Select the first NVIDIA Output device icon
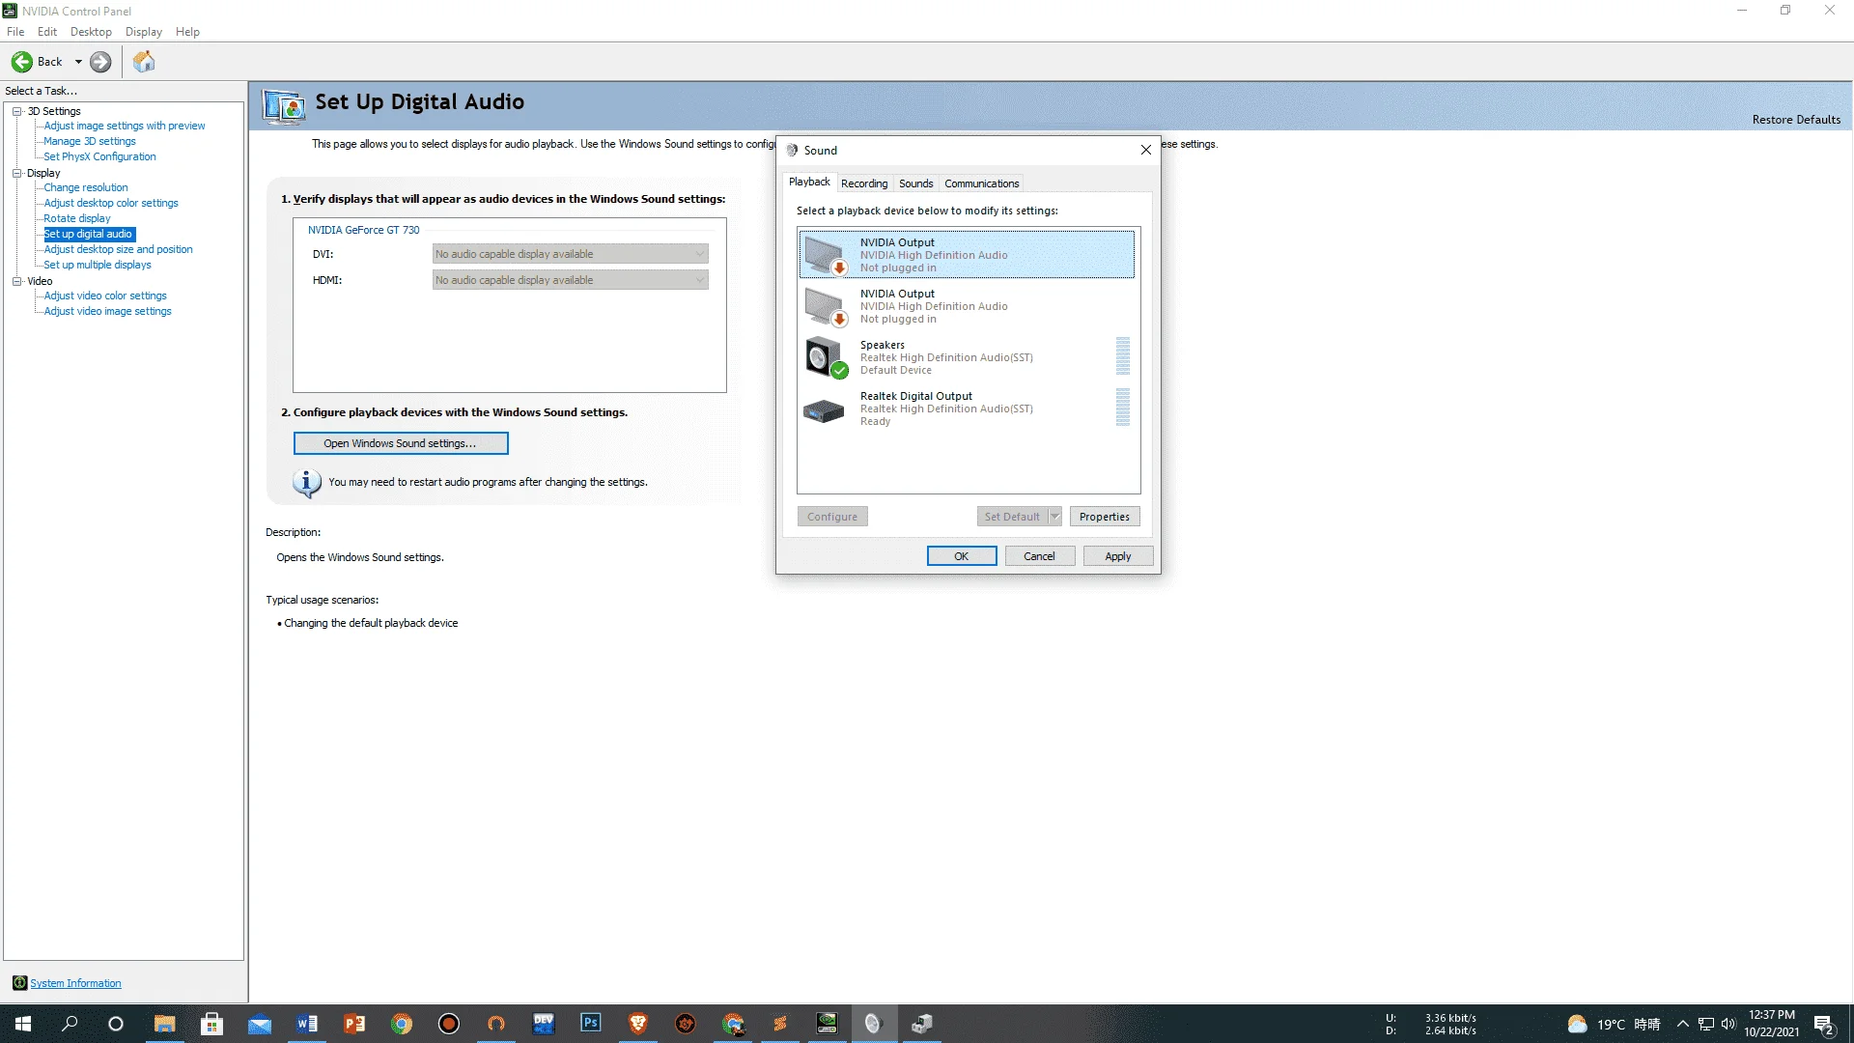This screenshot has height=1043, width=1854. [826, 255]
